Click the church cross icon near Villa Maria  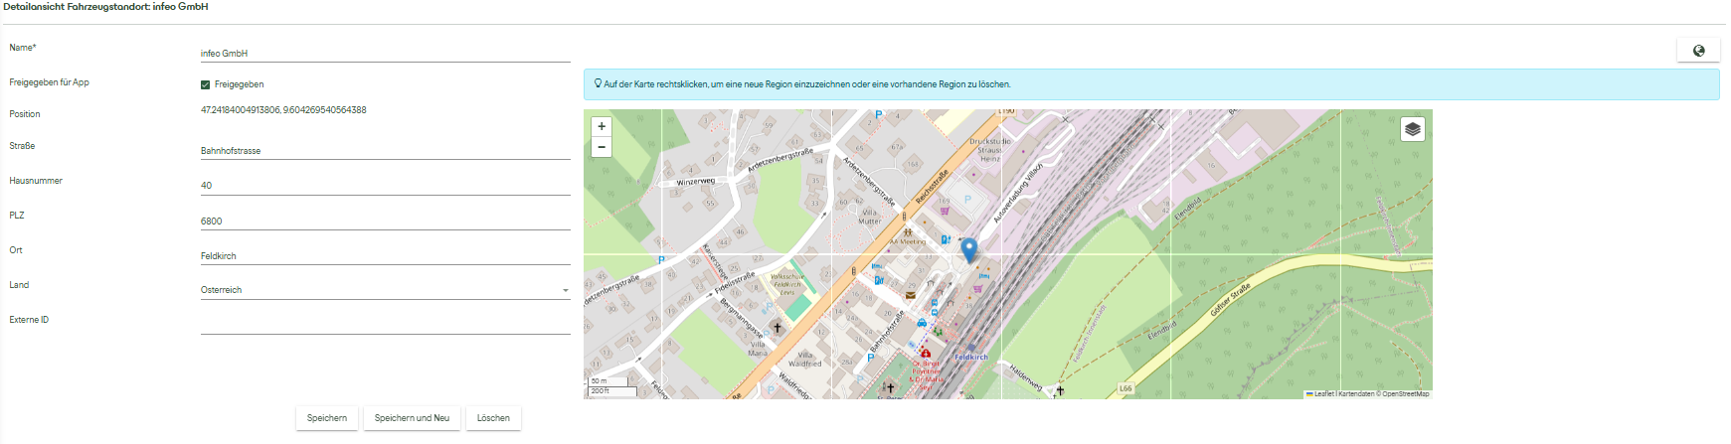(x=778, y=327)
